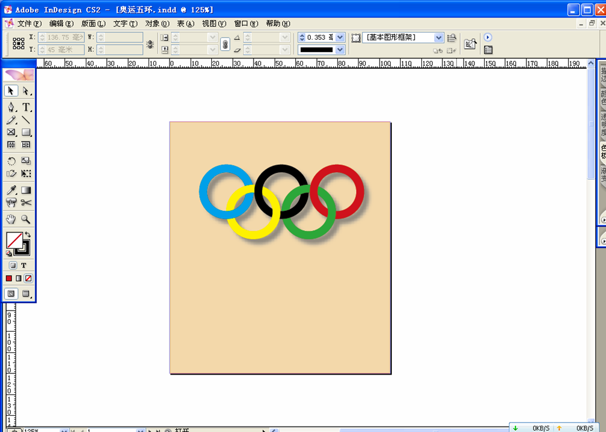Select the Rotate tool
Image resolution: width=606 pixels, height=432 pixels.
[11, 161]
